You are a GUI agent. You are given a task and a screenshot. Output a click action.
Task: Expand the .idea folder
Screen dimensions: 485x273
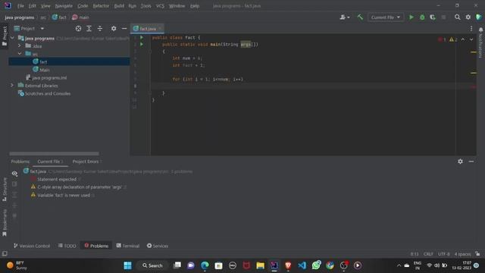click(x=20, y=45)
